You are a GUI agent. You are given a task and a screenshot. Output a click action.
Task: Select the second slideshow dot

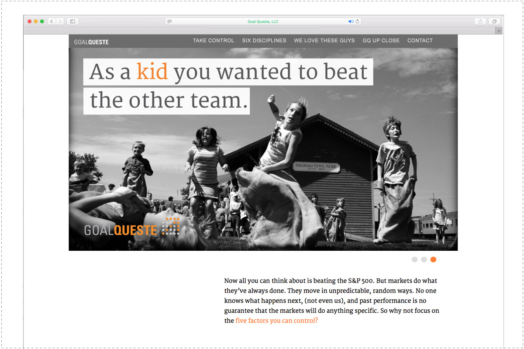[x=424, y=259]
